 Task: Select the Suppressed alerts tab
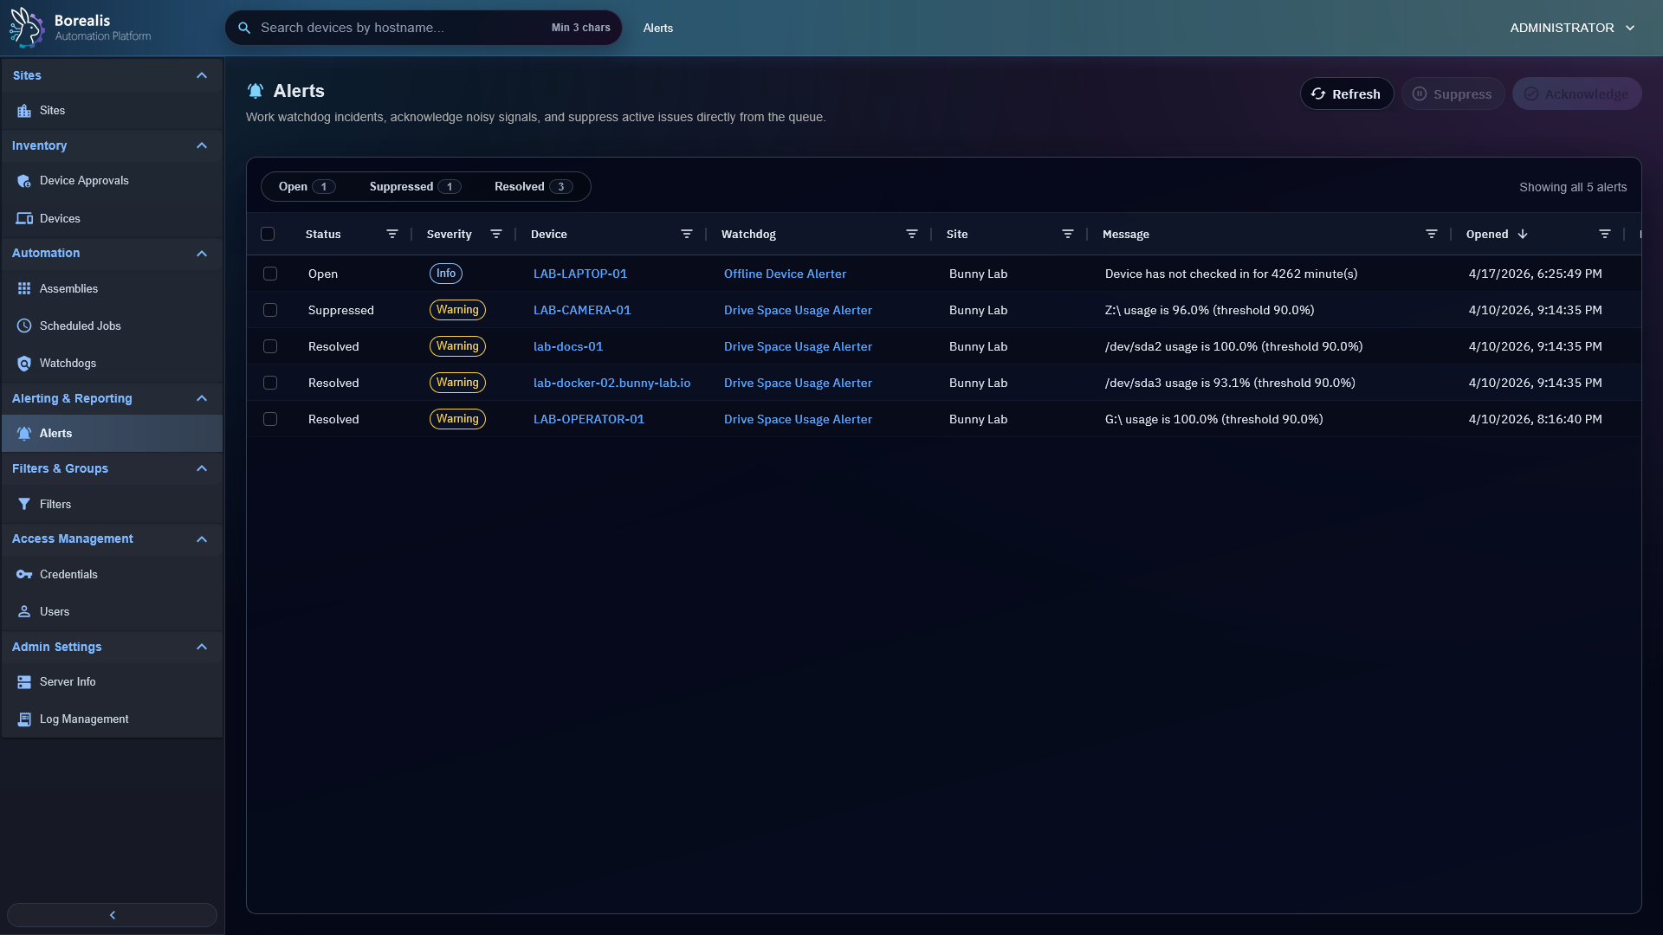415,187
